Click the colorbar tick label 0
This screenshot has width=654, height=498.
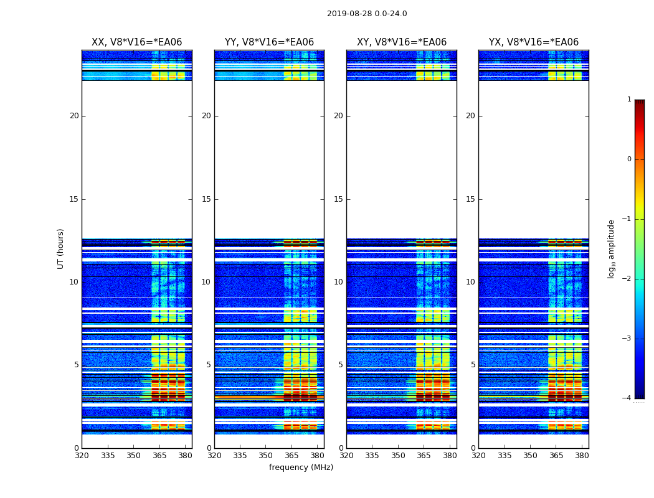coord(629,159)
